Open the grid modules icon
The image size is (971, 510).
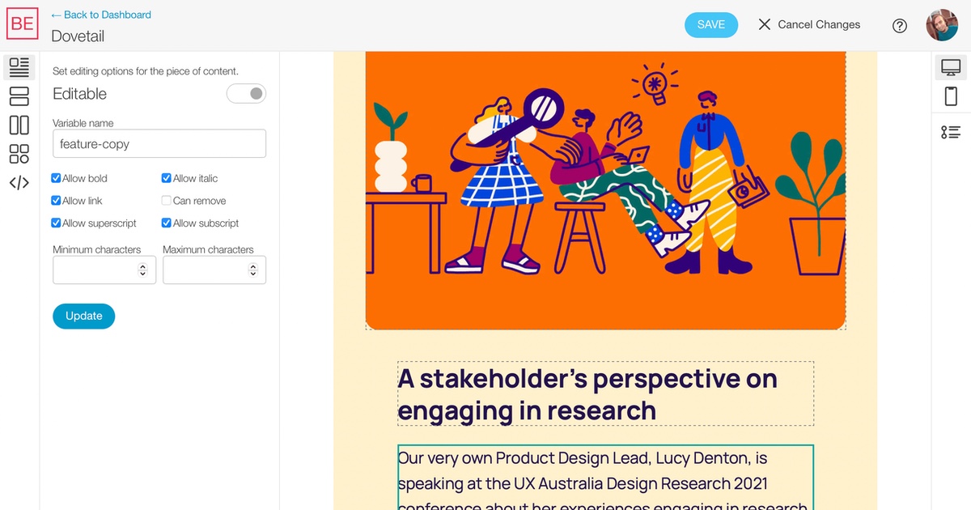(x=19, y=154)
